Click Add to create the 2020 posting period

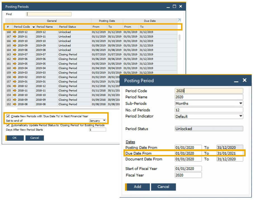137,186
